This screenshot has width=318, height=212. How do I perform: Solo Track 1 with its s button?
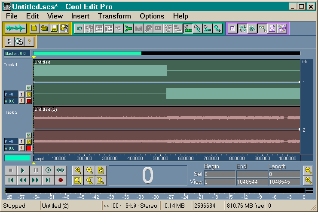[x=29, y=94]
